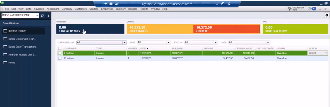The width and height of the screenshot is (330, 107).
Task: Open Home window from sidebar
Action: pyautogui.click(x=5, y=63)
